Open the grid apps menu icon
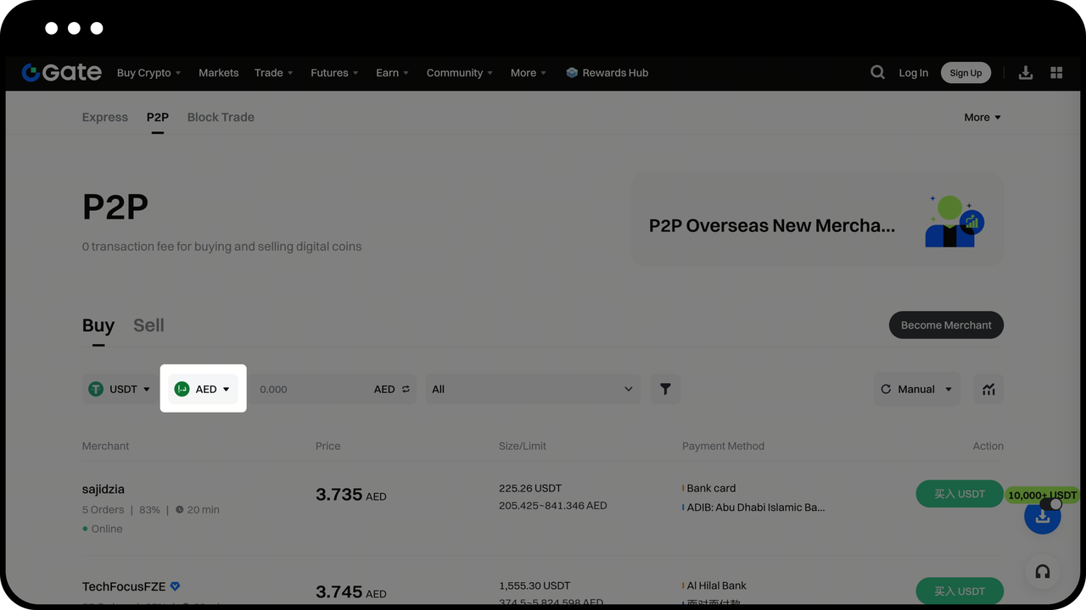1086x610 pixels. point(1056,73)
